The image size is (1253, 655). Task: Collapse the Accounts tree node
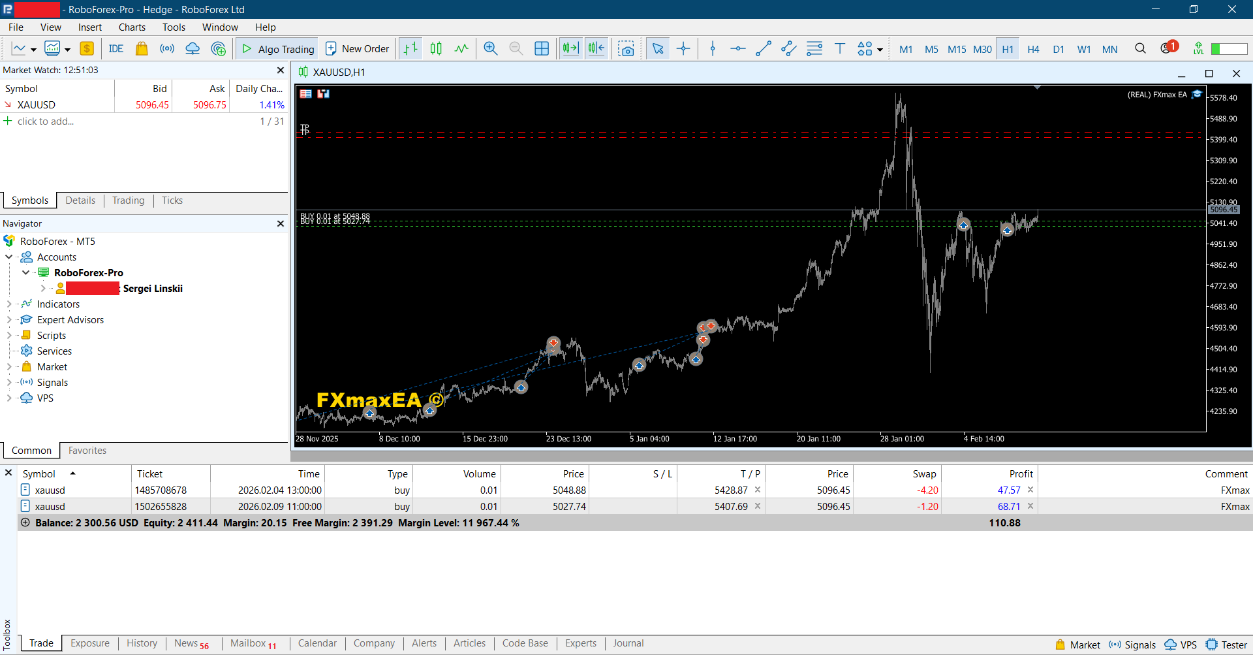9,257
